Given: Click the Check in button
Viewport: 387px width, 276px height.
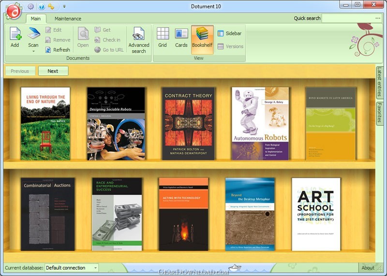Looking at the screenshot, I should [x=107, y=40].
